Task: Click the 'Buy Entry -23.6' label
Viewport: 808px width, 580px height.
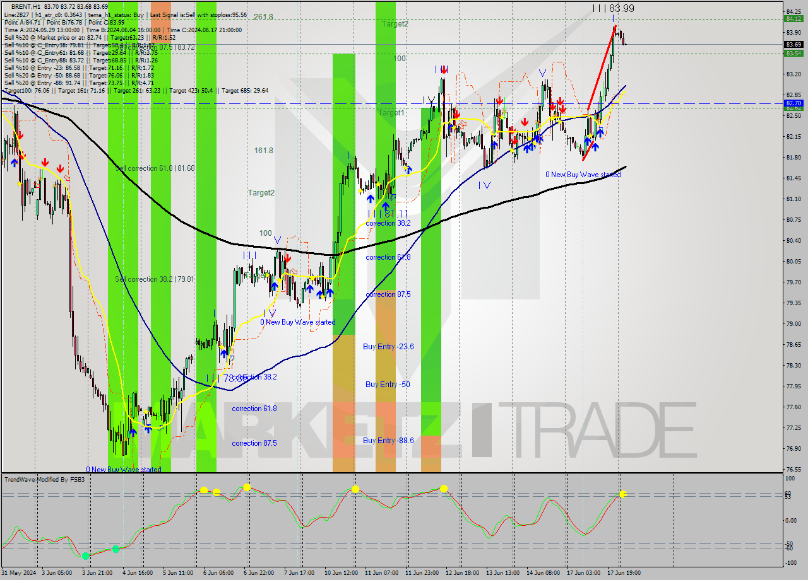Action: tap(388, 347)
